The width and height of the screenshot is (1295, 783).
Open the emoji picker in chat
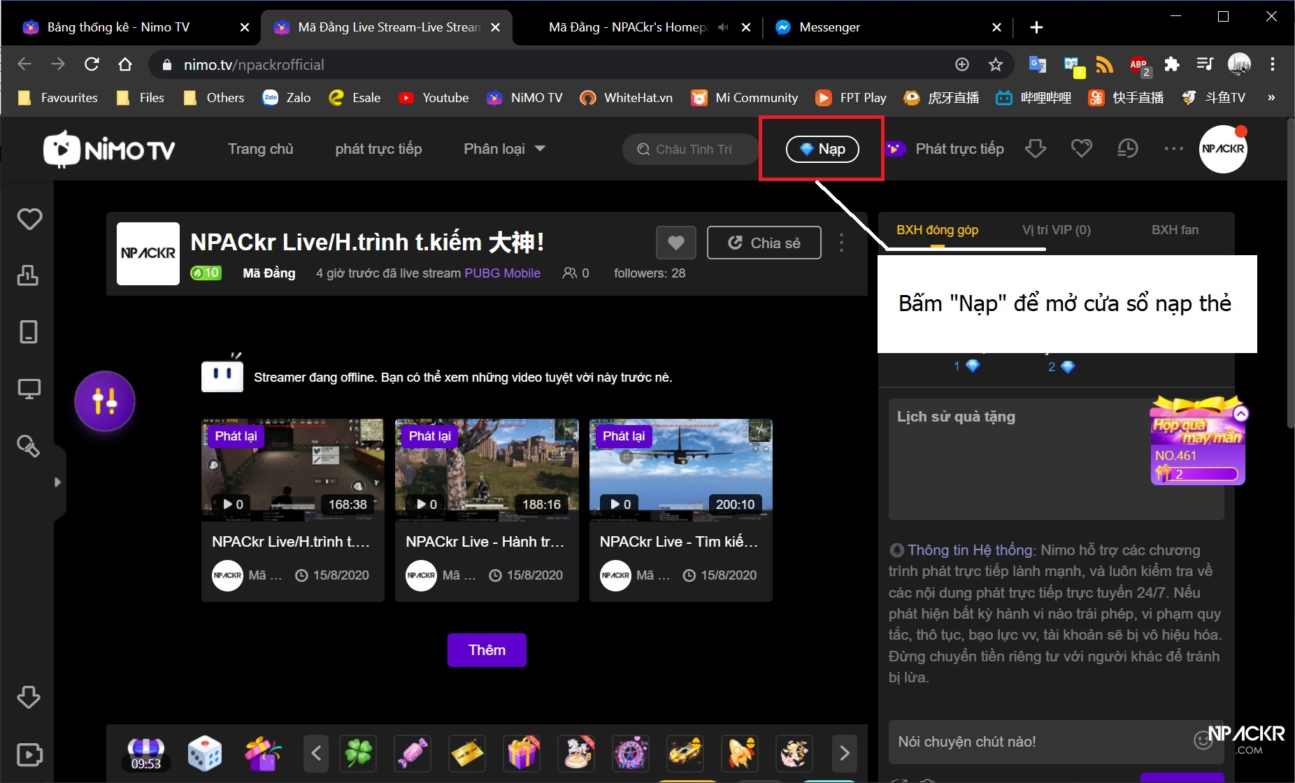coord(1203,741)
